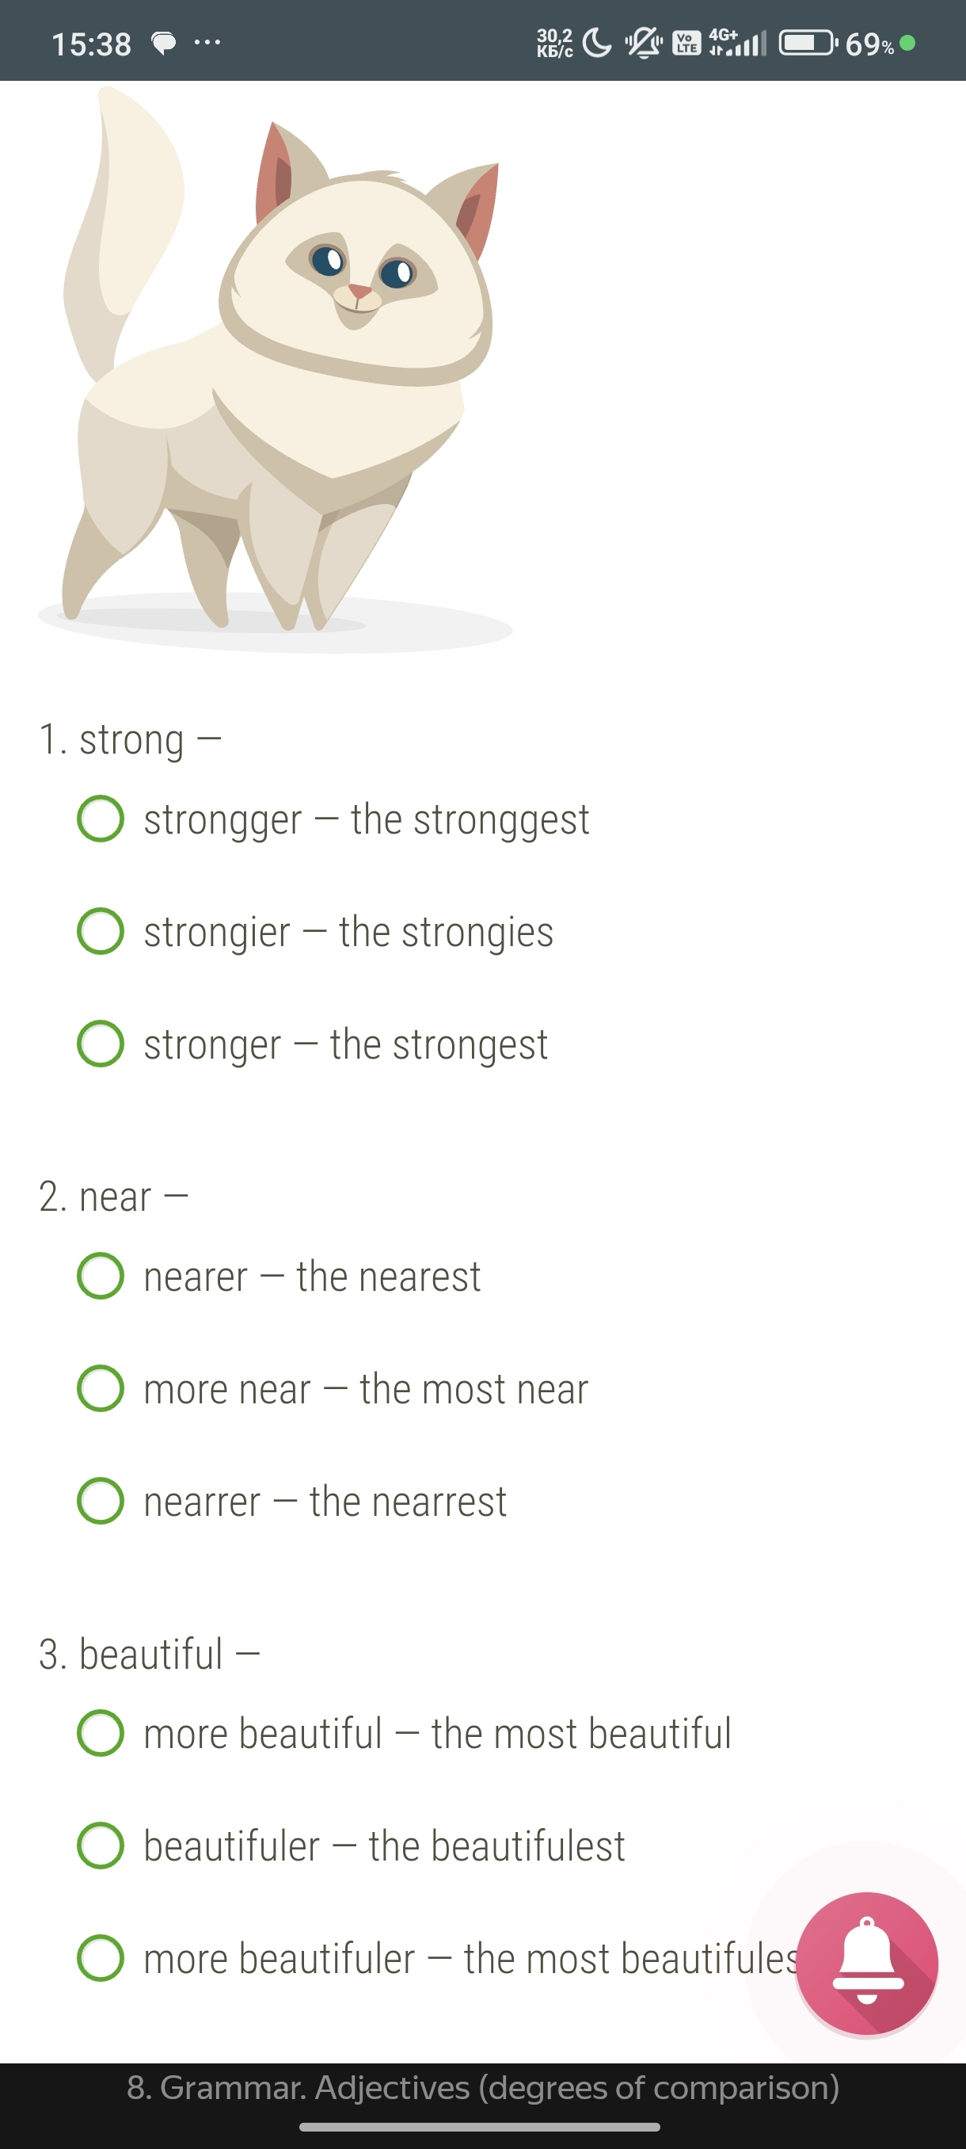The height and width of the screenshot is (2149, 966).
Task: Tap the moon do-not-disturb status icon
Action: pyautogui.click(x=597, y=43)
